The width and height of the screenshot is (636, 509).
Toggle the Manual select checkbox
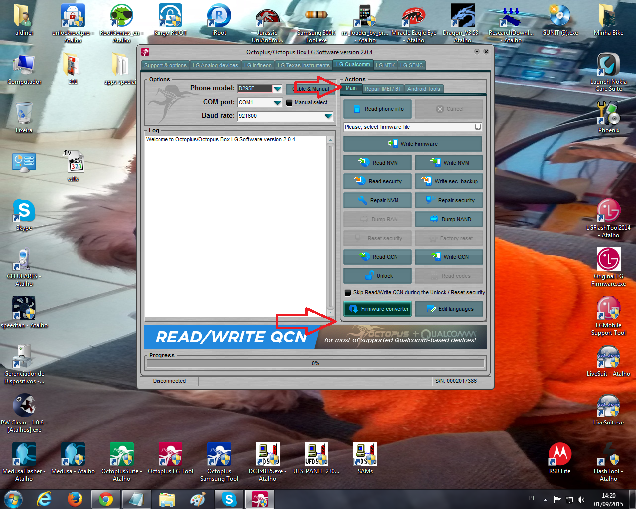point(289,103)
